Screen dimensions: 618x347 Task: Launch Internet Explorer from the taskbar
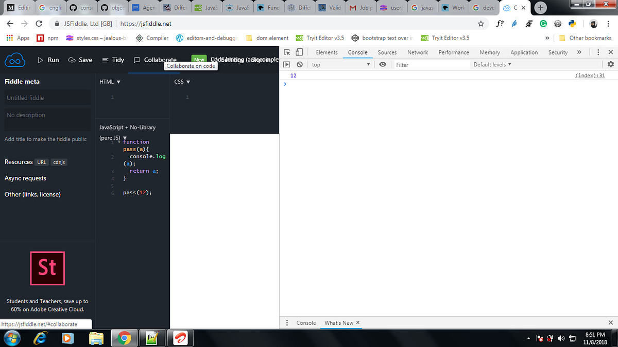(x=39, y=338)
